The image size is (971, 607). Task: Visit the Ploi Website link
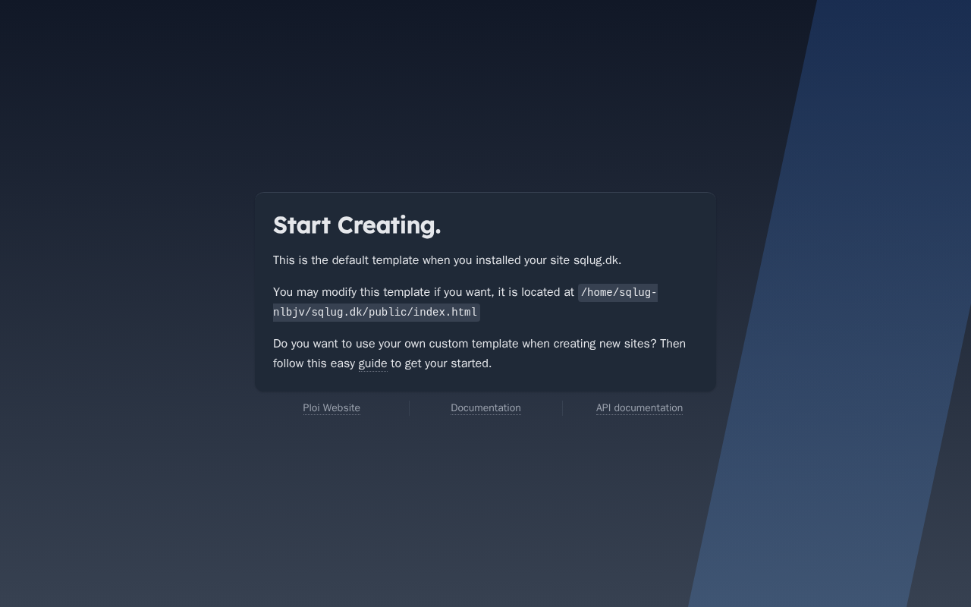[x=332, y=408]
